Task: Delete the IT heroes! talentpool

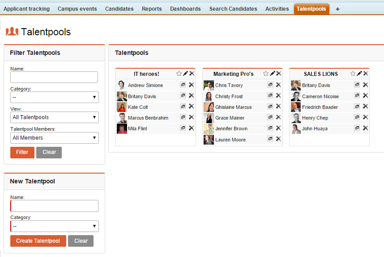Action: [192, 74]
